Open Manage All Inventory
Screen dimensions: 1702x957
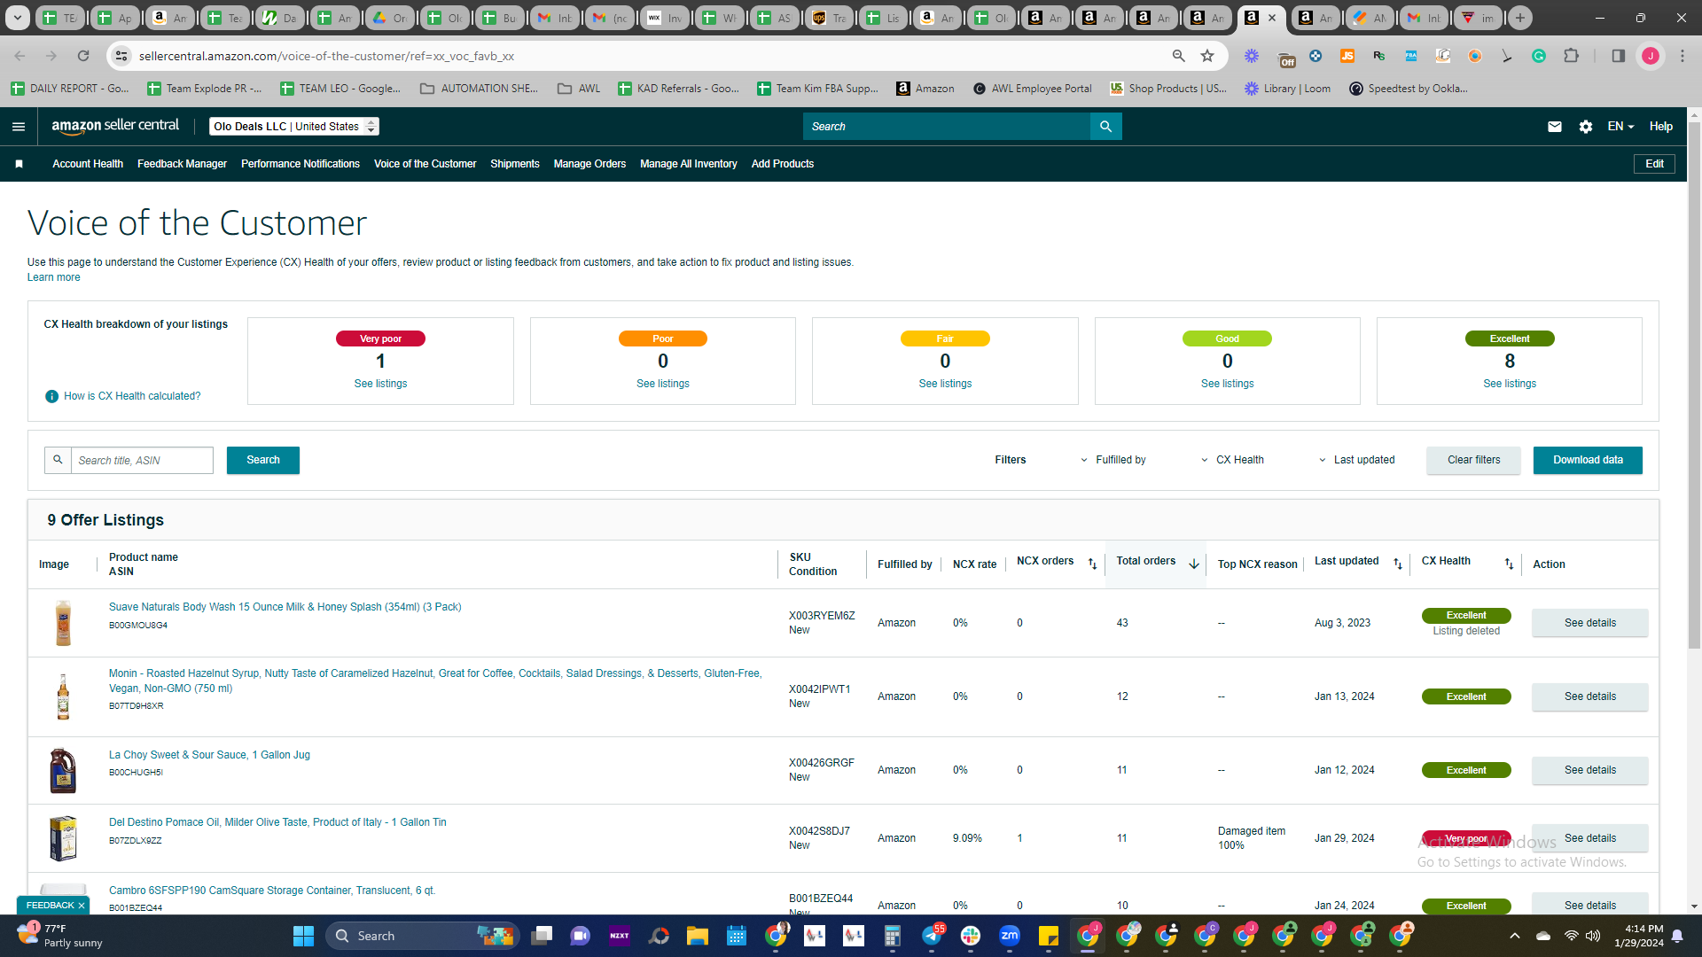689,164
